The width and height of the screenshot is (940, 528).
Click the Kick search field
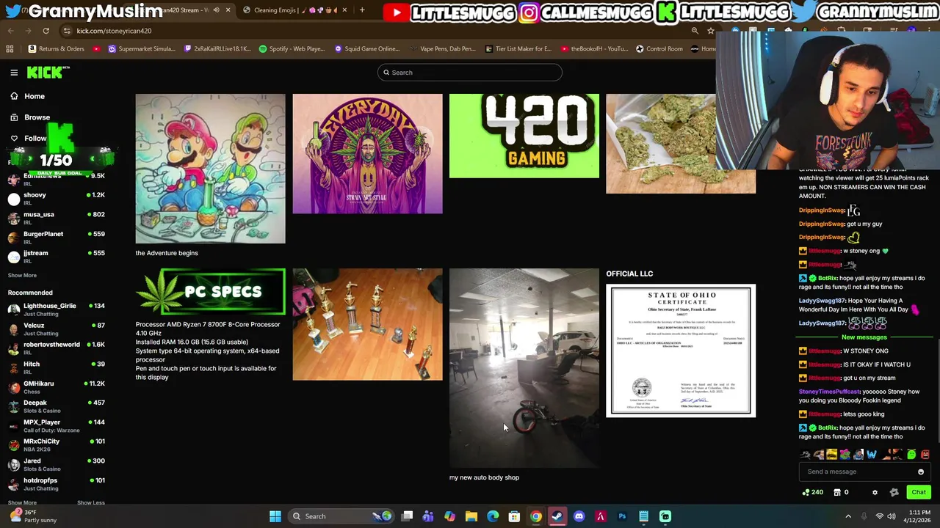pos(470,73)
